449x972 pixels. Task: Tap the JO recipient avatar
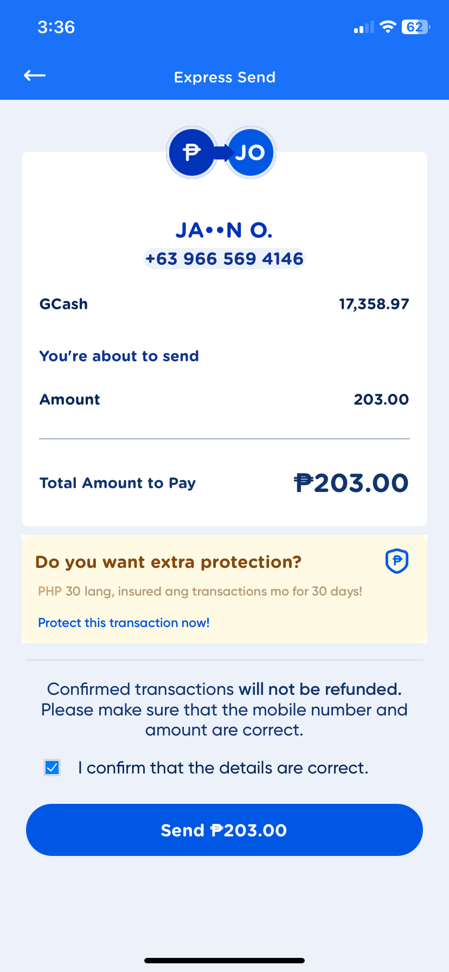click(251, 152)
